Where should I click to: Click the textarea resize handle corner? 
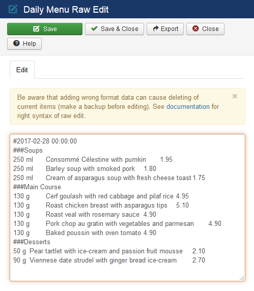(x=242, y=278)
